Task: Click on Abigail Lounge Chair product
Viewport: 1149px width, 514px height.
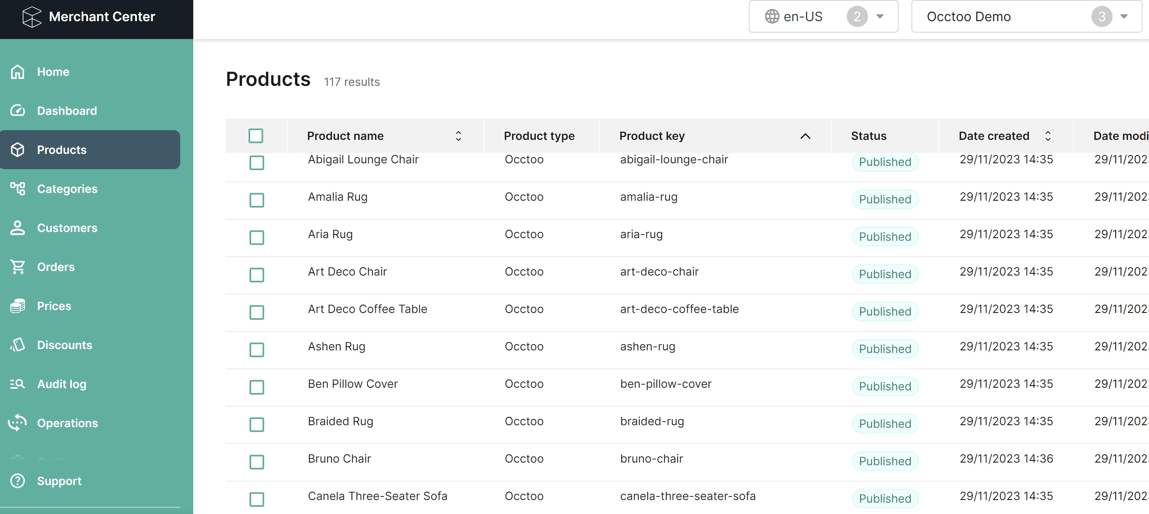Action: coord(363,159)
